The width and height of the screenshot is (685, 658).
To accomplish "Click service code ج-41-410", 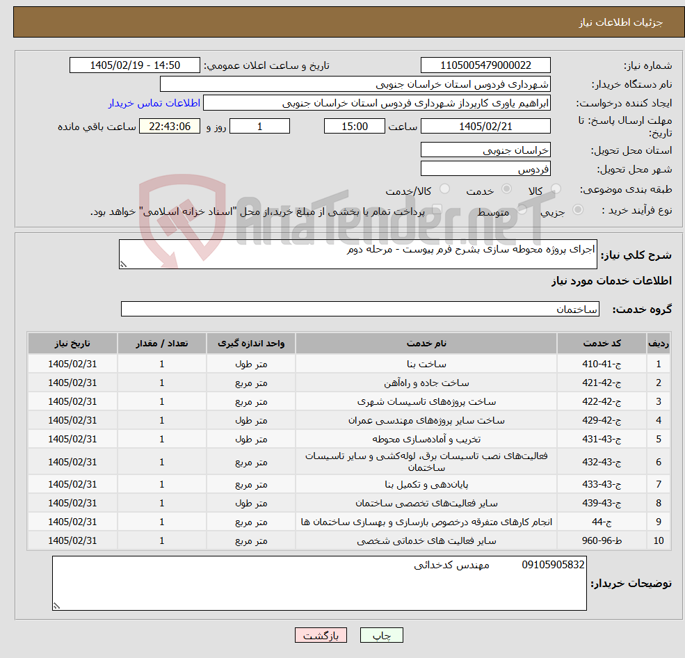I will click(x=602, y=364).
